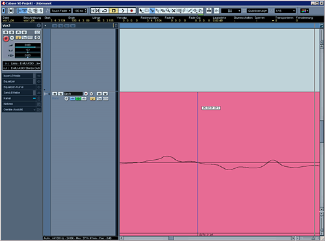Enable record on the track list track
Screen dimensions: 325x241
pos(86,94)
